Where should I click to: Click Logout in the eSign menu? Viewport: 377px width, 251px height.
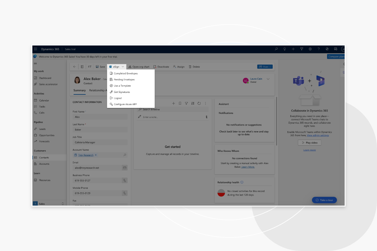pyautogui.click(x=131, y=98)
